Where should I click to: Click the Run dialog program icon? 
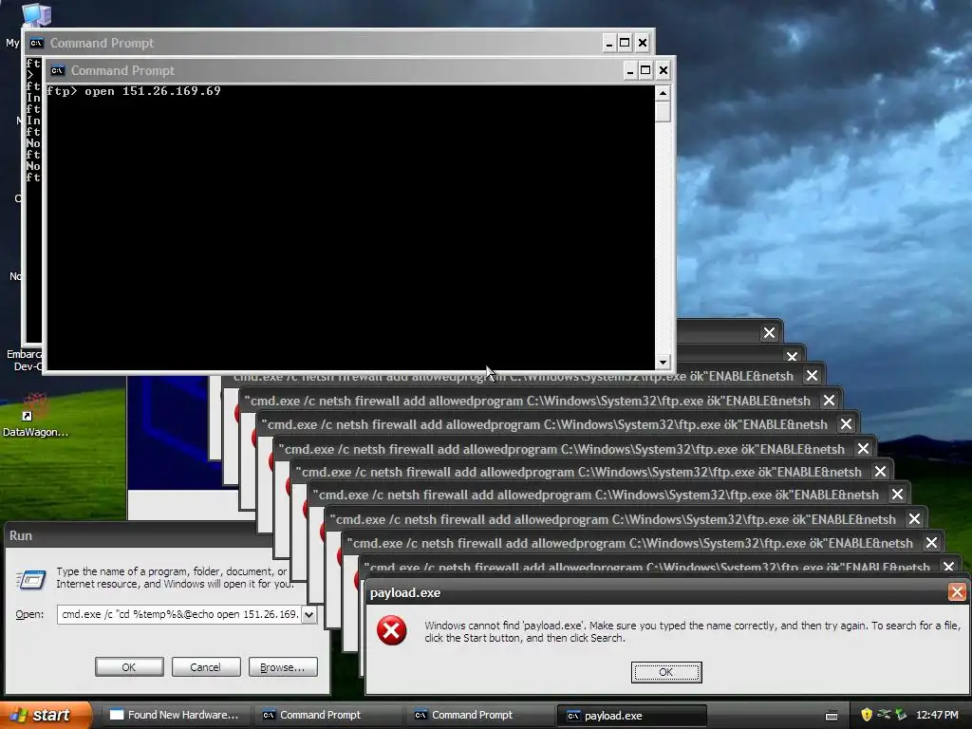pos(30,579)
